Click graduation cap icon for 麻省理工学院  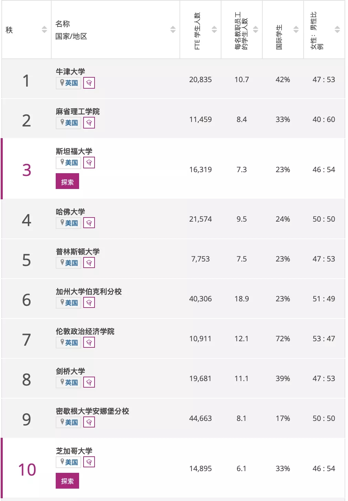click(89, 123)
